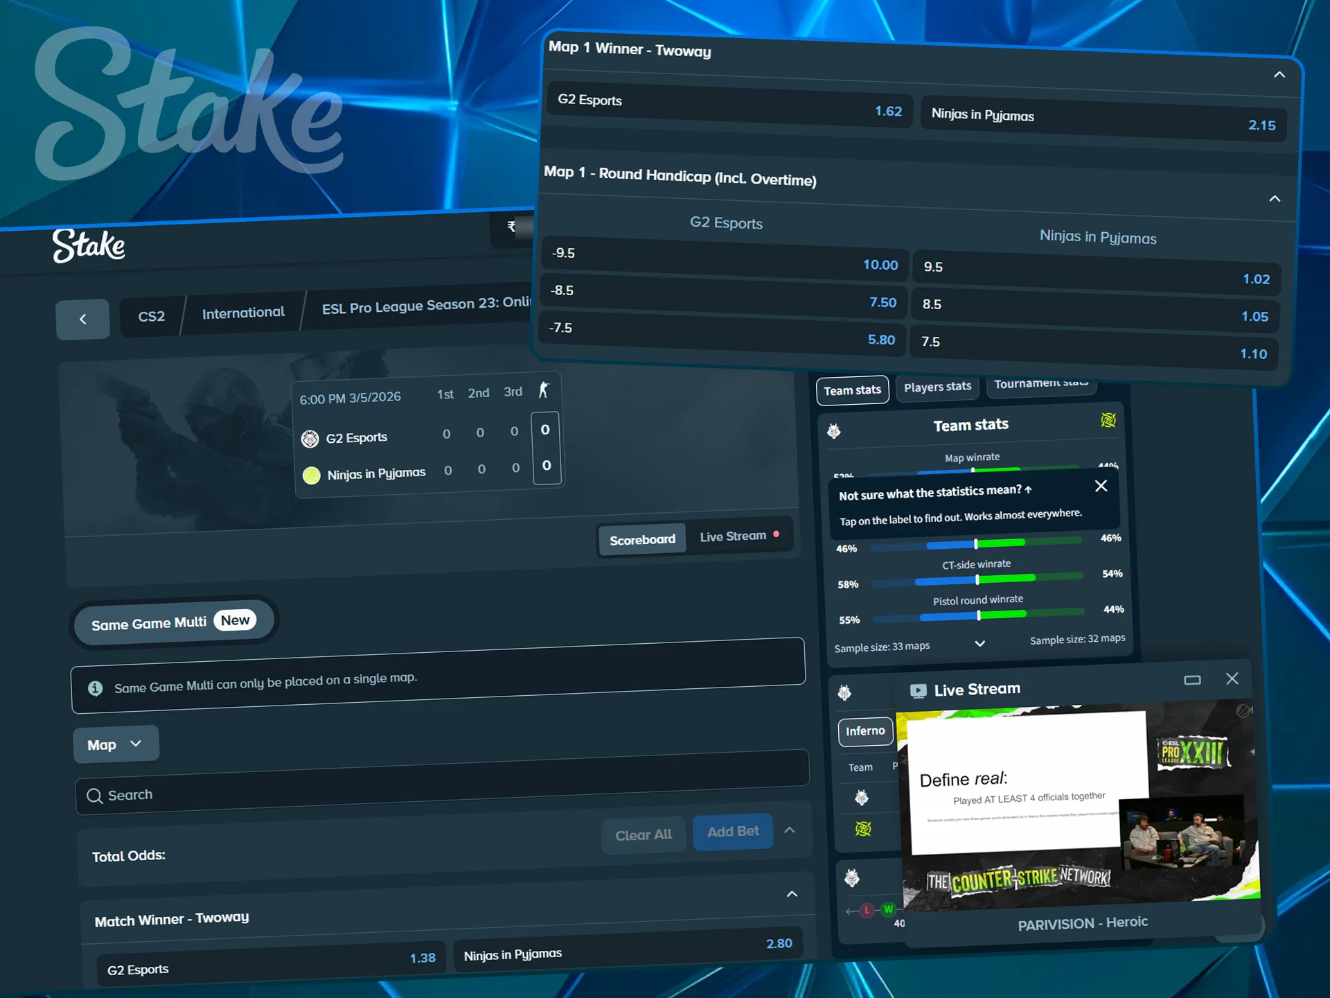Select Ninjas in Pyjamas Map 1 winner at 2.15
The image size is (1330, 998).
(x=1104, y=120)
